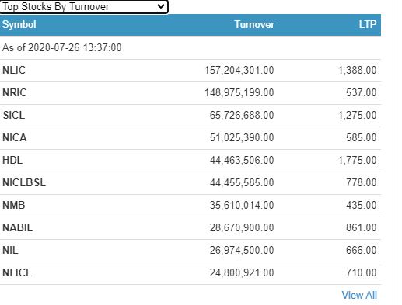Open the View All link

(x=359, y=295)
